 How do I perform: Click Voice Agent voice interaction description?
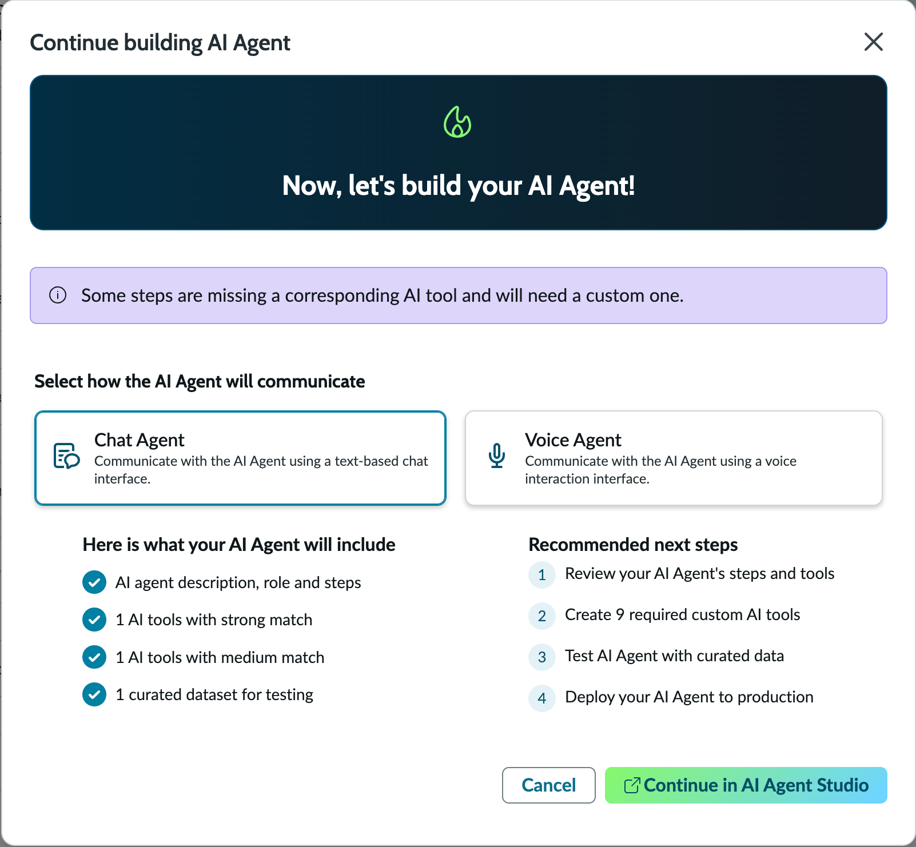click(x=661, y=470)
